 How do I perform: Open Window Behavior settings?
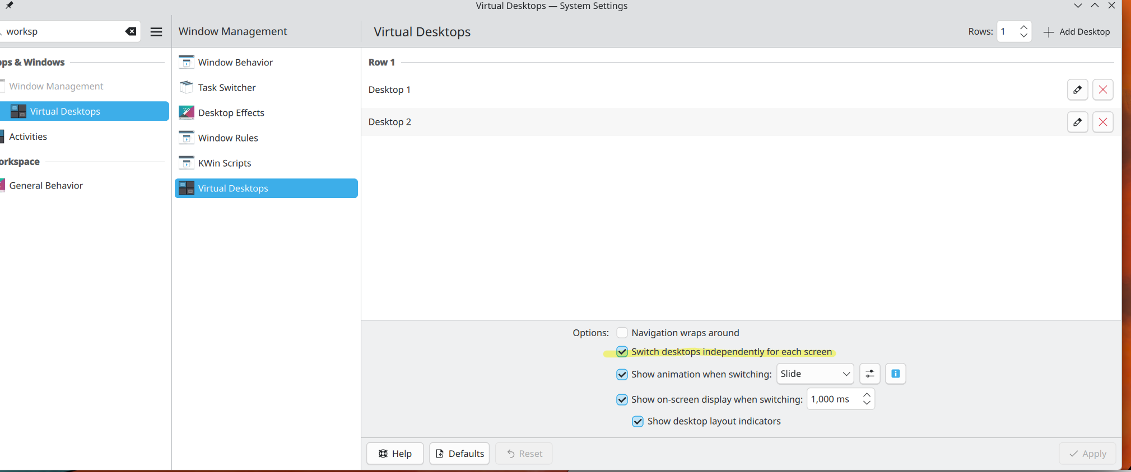(266, 62)
